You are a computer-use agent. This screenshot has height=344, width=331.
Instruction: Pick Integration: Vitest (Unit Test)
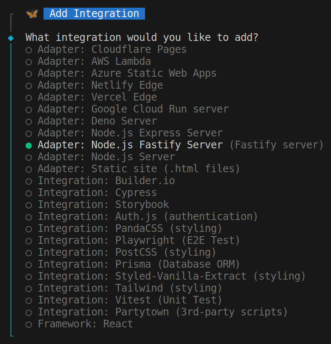123,300
